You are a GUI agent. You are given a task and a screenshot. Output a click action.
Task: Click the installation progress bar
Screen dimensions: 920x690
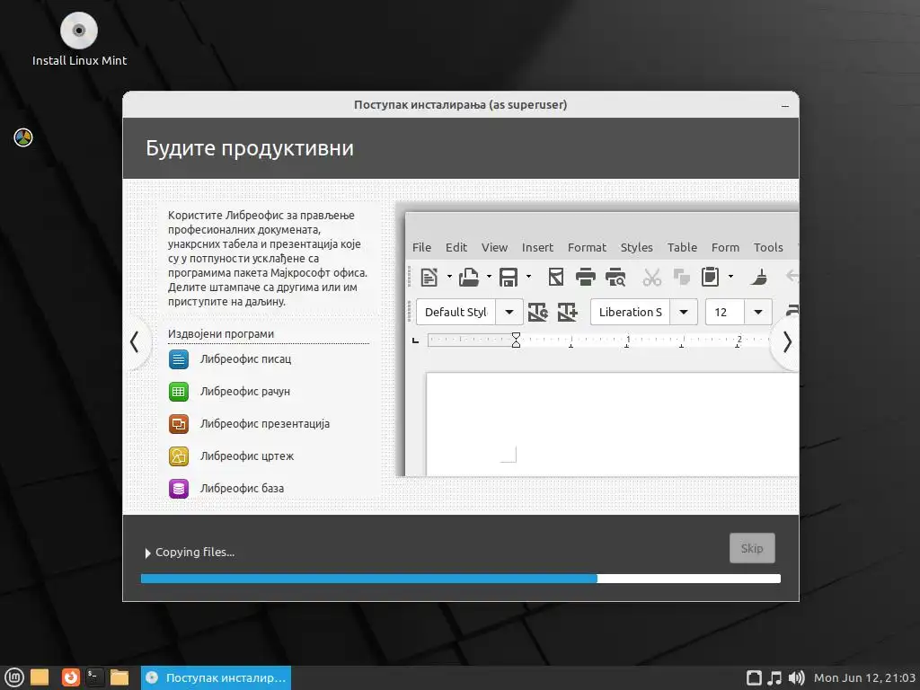461,579
